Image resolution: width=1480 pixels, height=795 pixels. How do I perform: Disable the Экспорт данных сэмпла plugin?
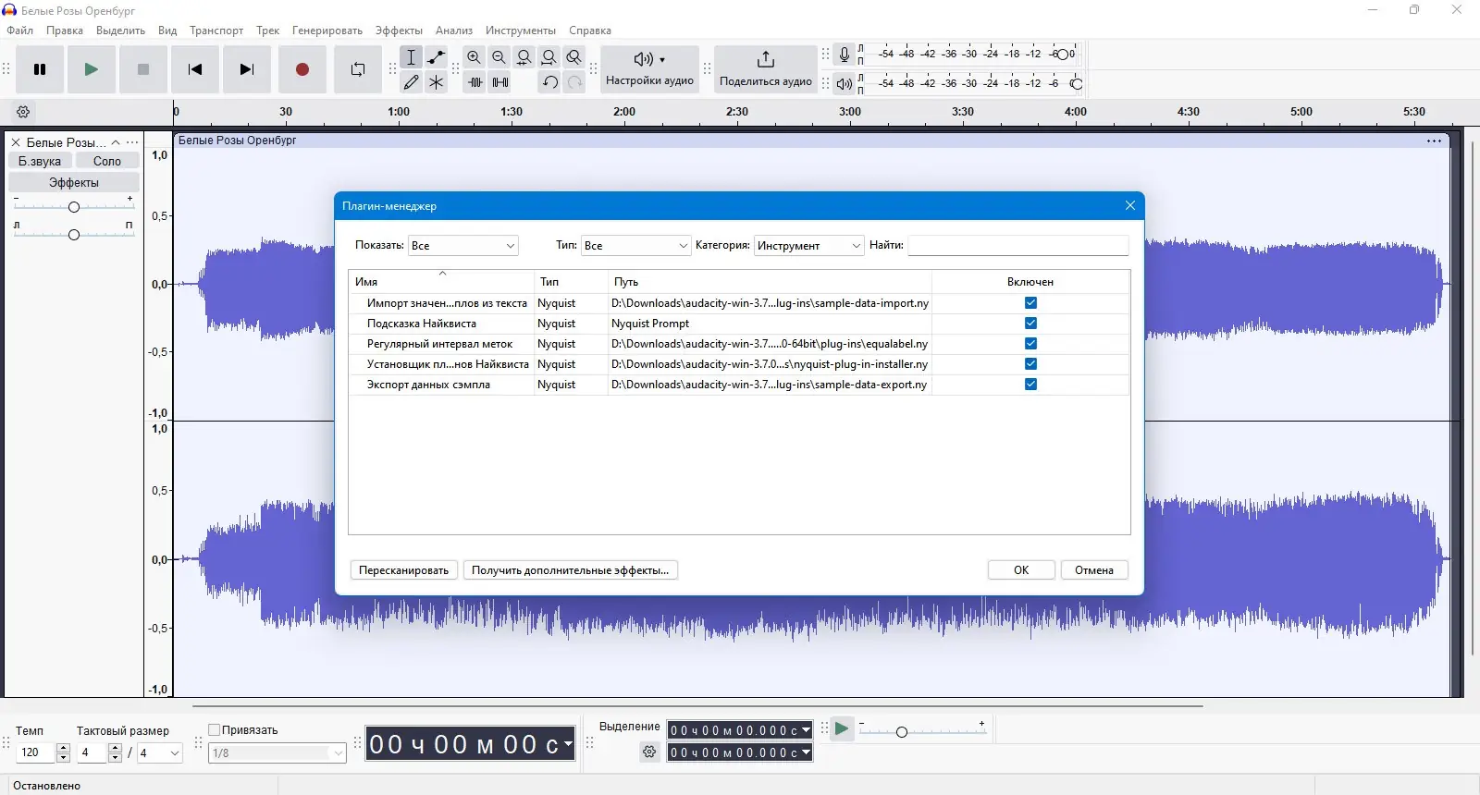click(1030, 385)
